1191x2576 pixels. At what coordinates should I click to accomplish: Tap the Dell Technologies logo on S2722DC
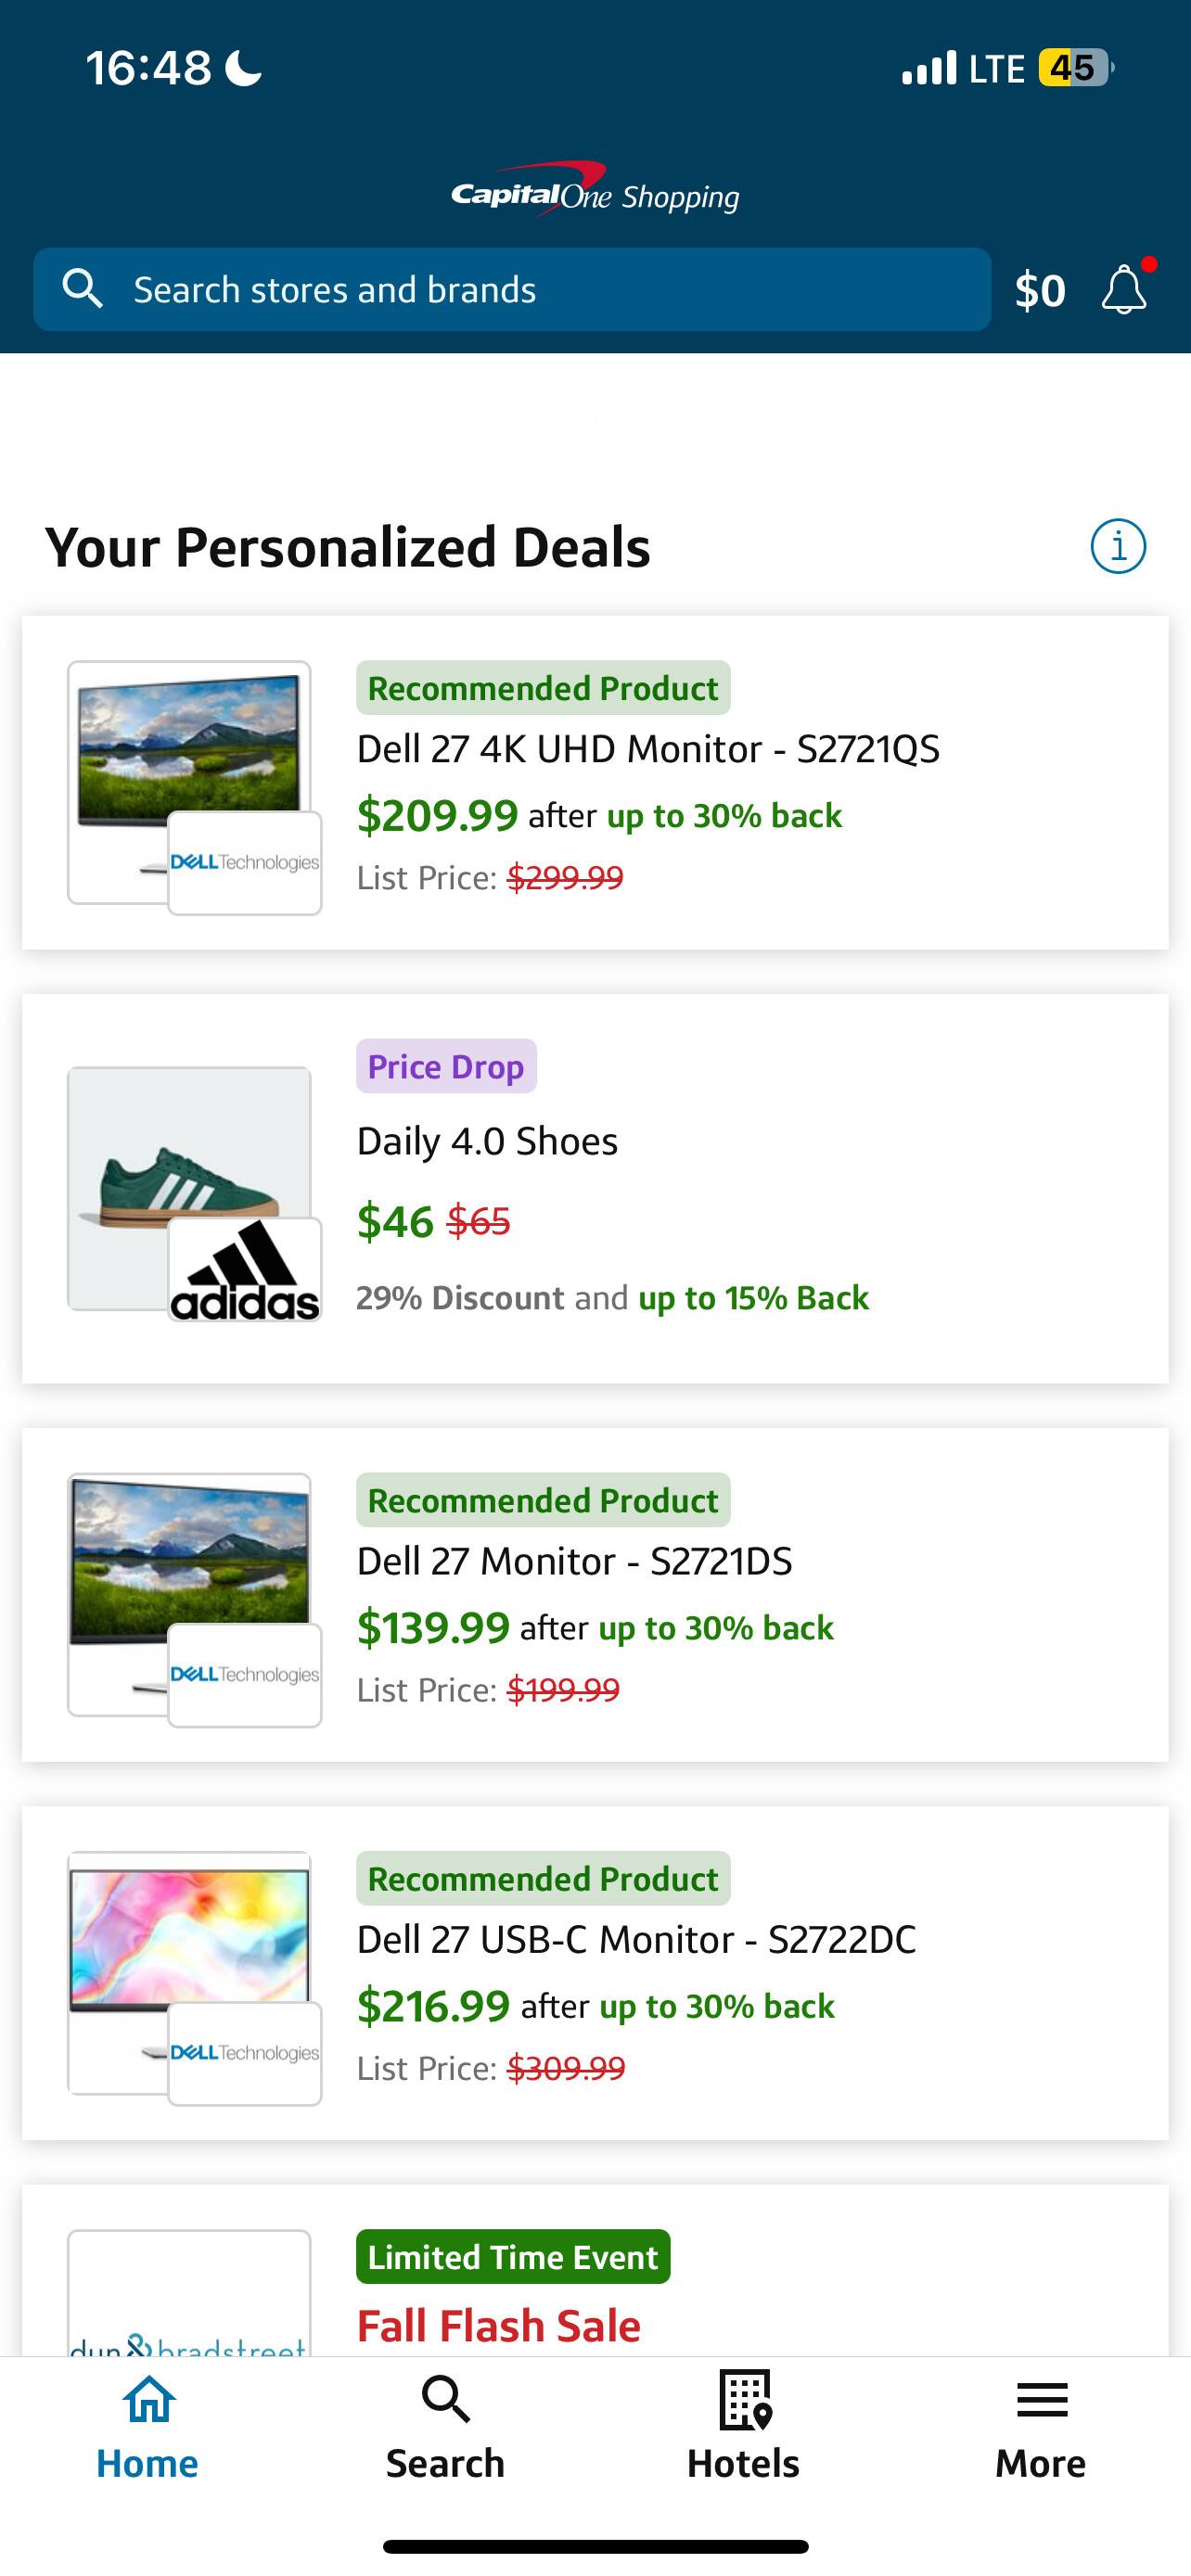245,2053
